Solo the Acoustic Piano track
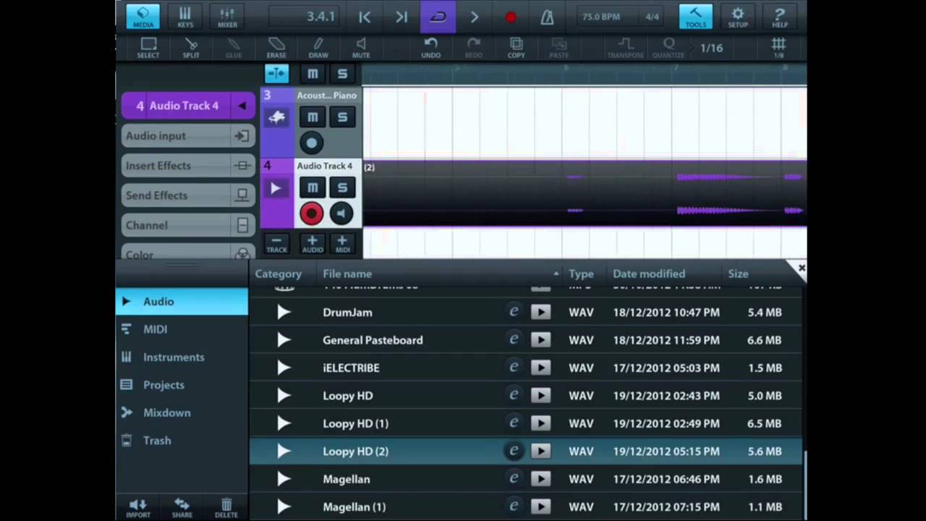The height and width of the screenshot is (521, 926). 342,117
